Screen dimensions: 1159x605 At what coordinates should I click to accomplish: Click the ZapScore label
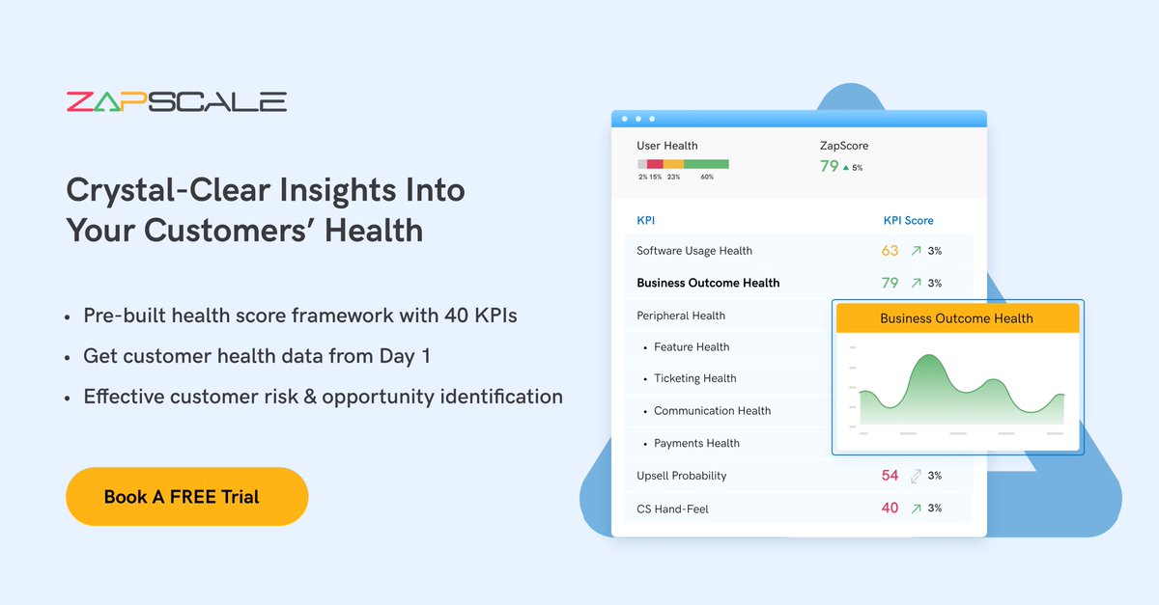click(x=844, y=146)
